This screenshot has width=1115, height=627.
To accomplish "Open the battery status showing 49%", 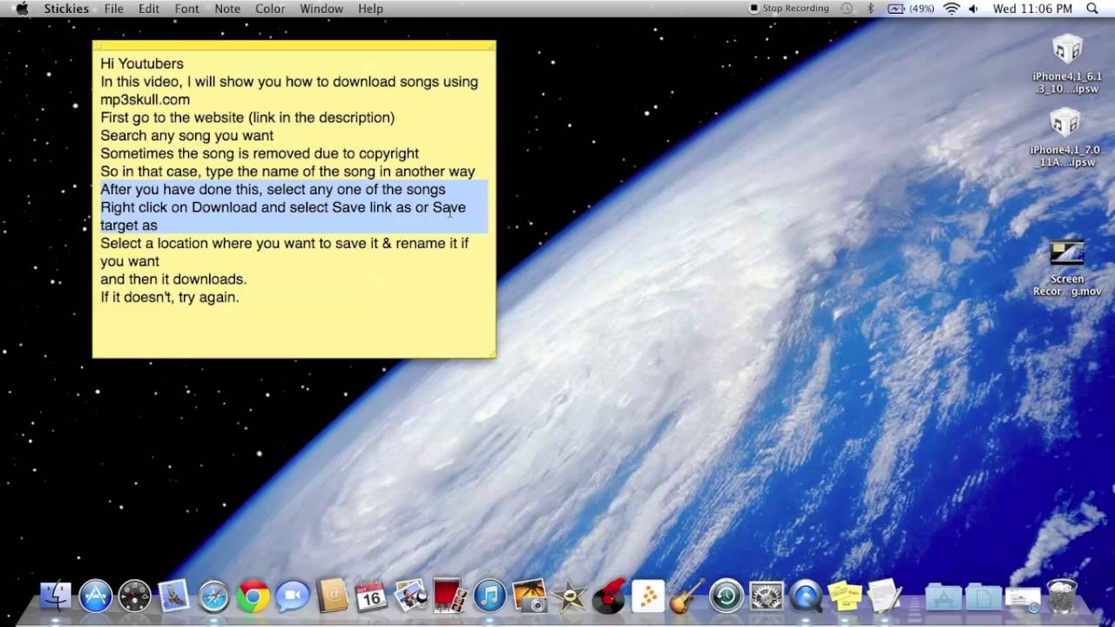I will tap(910, 9).
